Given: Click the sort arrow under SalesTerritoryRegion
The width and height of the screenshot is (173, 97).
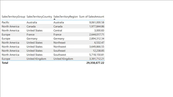Looking at the screenshot, I should click(x=54, y=19).
